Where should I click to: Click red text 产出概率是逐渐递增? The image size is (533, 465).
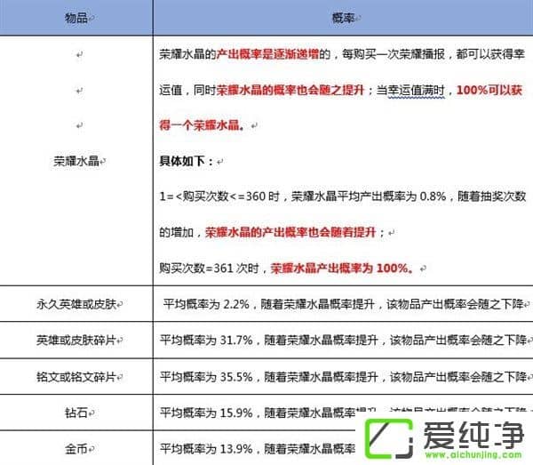click(268, 54)
